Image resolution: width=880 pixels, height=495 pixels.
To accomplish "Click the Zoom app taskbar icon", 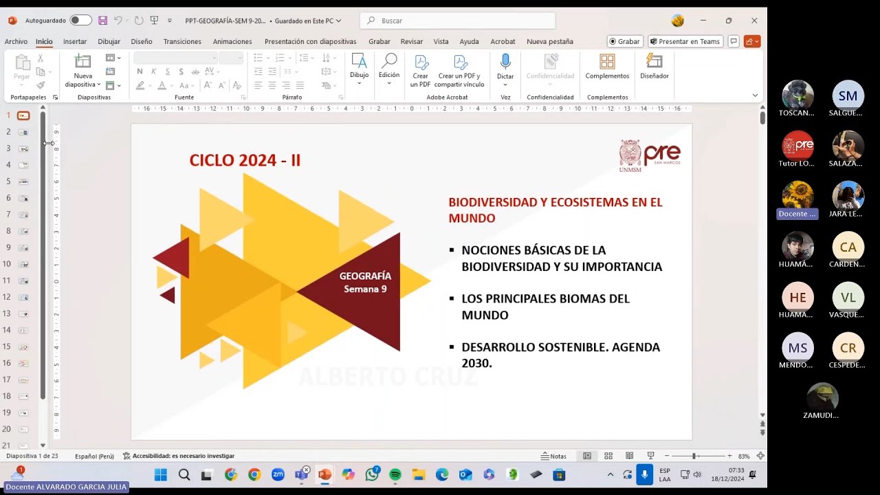I will [278, 474].
